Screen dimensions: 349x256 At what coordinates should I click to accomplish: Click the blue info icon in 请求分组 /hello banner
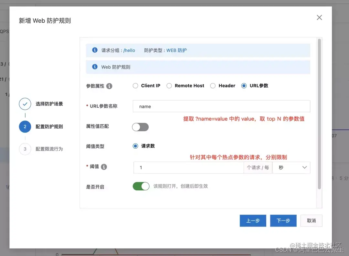[x=95, y=50]
